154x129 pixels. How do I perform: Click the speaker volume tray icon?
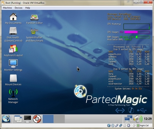click(138, 119)
